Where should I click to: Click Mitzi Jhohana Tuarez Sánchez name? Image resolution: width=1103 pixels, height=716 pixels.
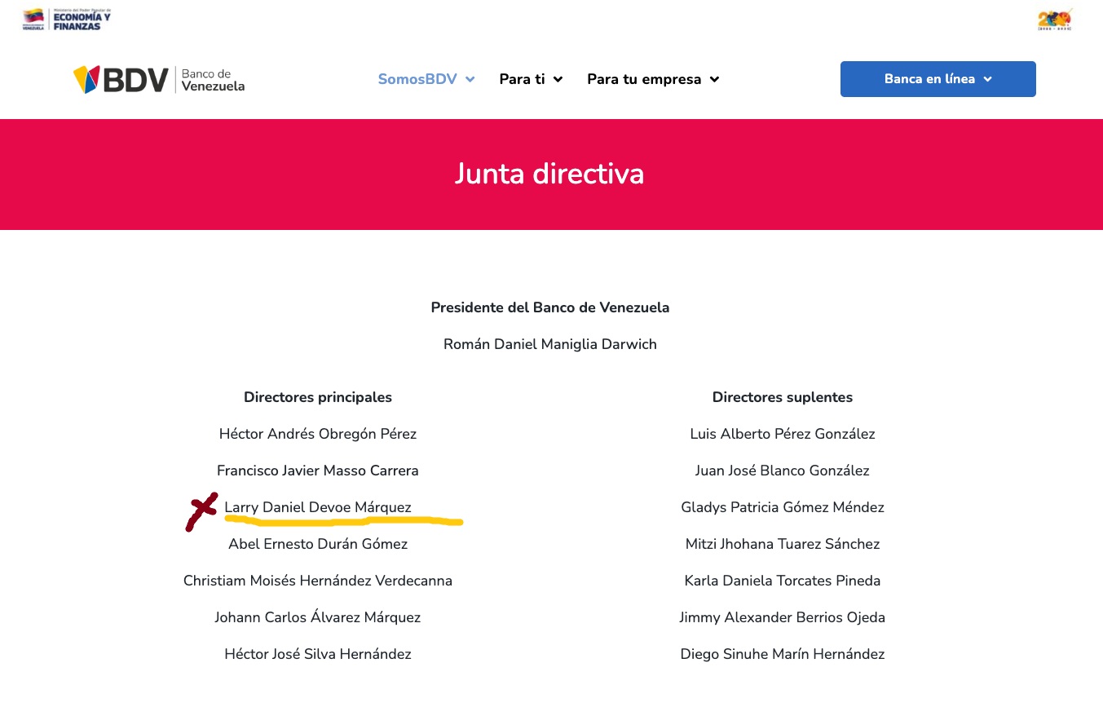pos(783,544)
